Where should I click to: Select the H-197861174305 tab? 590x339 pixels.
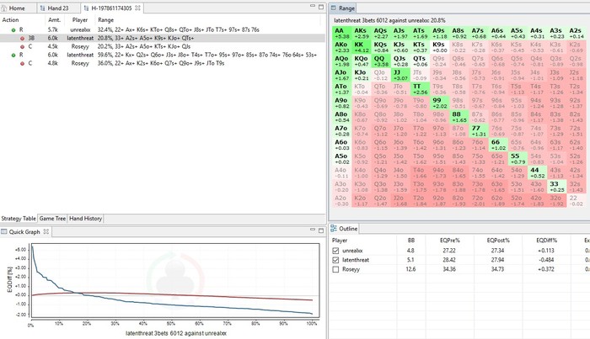pos(111,8)
